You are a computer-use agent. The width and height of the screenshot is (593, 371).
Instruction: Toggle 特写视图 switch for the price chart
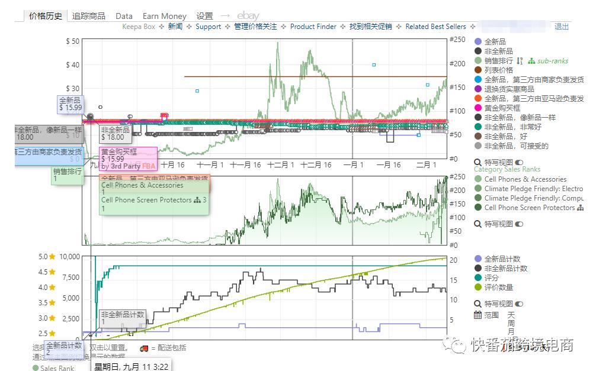coord(520,162)
